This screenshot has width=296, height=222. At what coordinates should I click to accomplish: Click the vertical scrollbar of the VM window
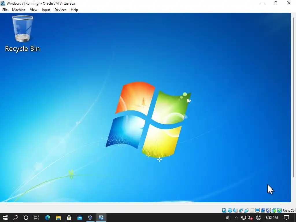294,97
